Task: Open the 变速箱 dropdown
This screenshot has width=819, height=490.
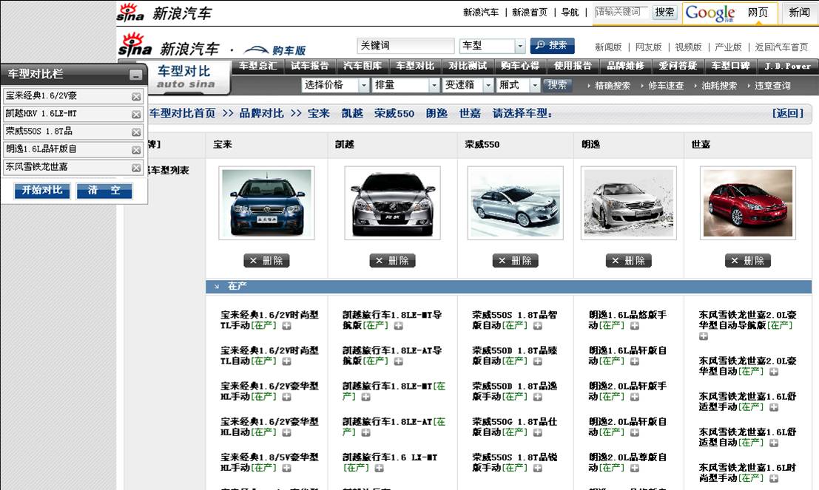Action: pos(488,85)
